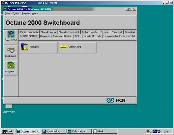
Task: Switch to POS conectat taskbar window
Action: point(79,131)
